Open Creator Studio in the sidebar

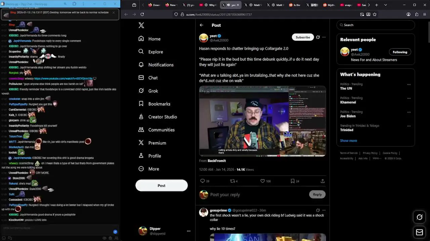coord(158,117)
